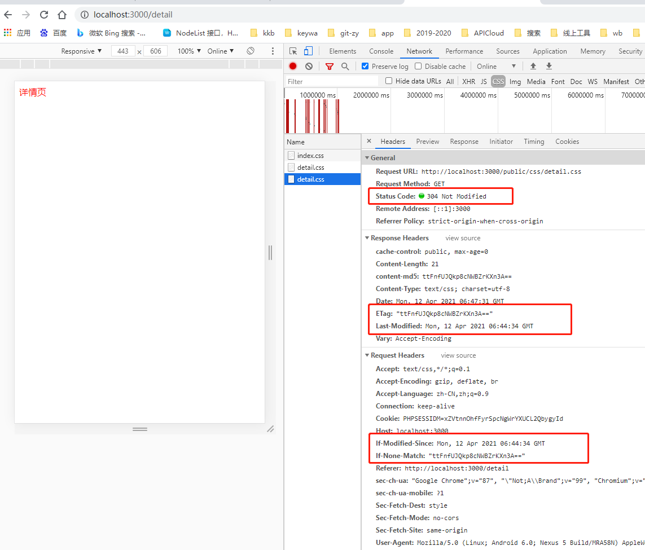Click the import HAR upload arrow
The image size is (645, 550).
pyautogui.click(x=533, y=67)
